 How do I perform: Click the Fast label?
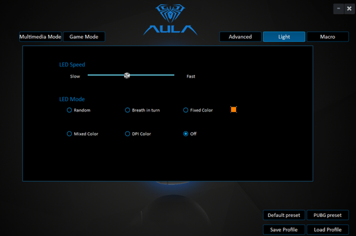(190, 76)
